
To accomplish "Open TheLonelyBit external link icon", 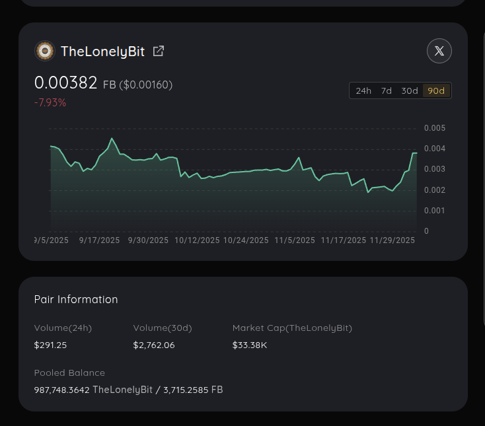I will pos(159,51).
